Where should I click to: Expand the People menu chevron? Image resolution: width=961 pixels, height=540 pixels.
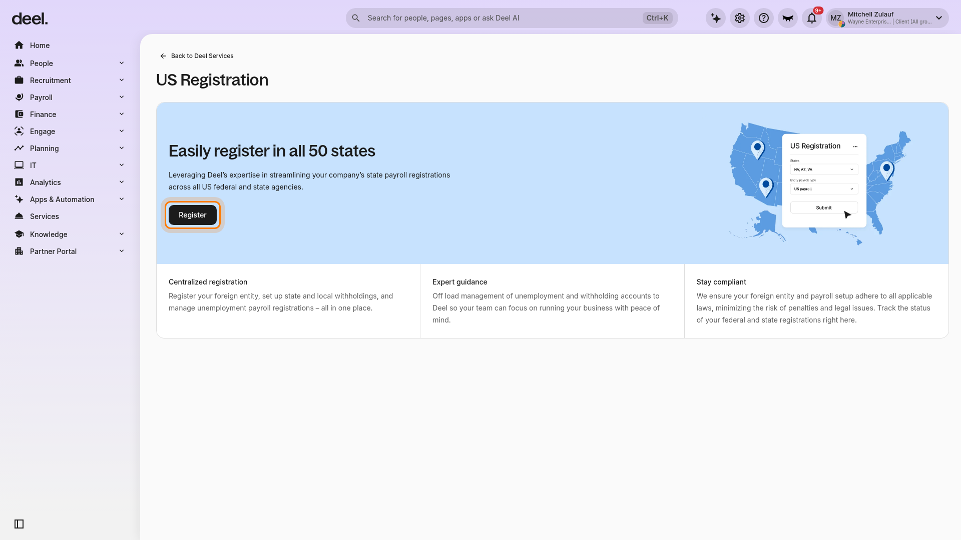(x=122, y=63)
